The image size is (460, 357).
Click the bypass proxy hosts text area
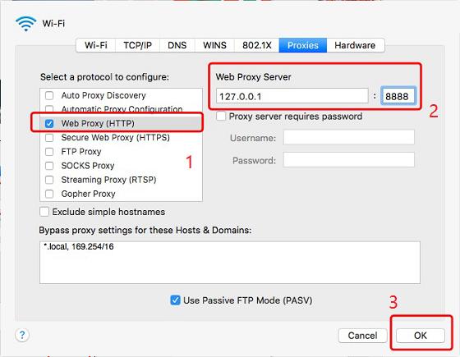[230, 263]
